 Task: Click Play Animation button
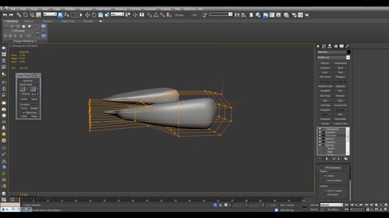coord(357,205)
